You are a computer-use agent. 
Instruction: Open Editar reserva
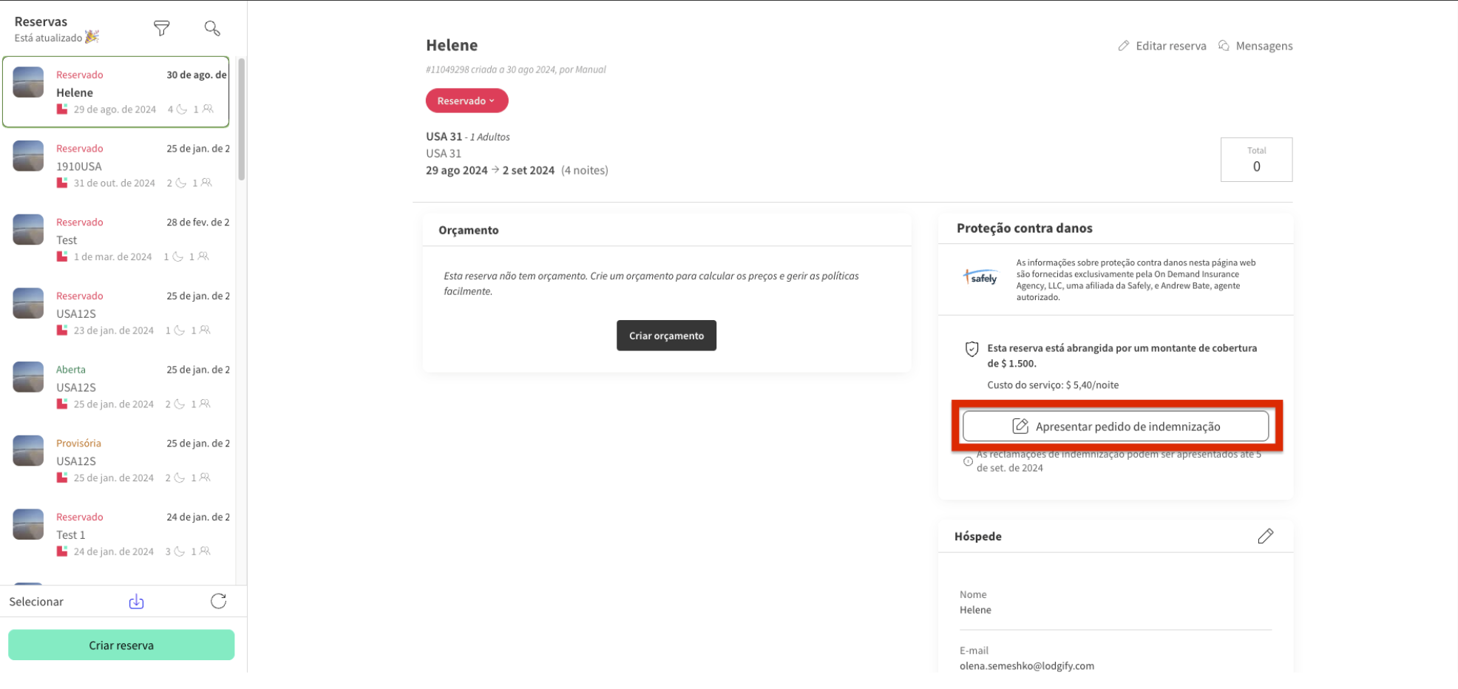[1162, 46]
